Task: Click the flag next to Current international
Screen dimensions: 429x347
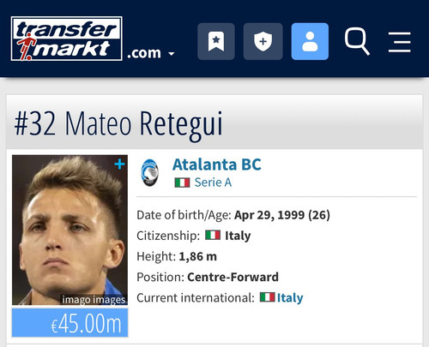Action: click(267, 297)
